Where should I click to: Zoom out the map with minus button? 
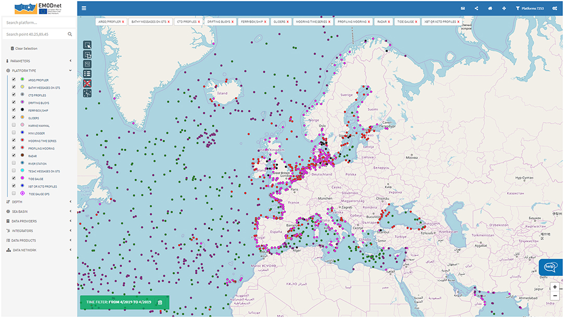(x=555, y=296)
